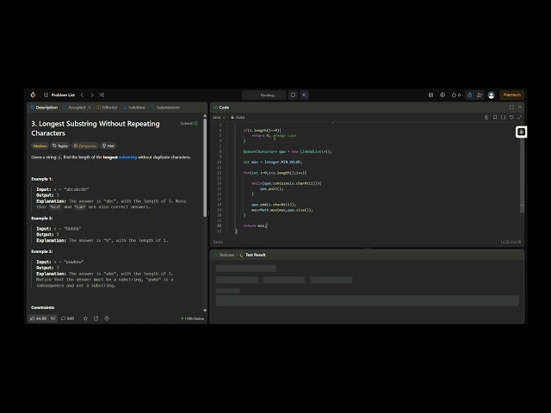
Task: Follow the 'substring' definition link
Action: tap(128, 157)
